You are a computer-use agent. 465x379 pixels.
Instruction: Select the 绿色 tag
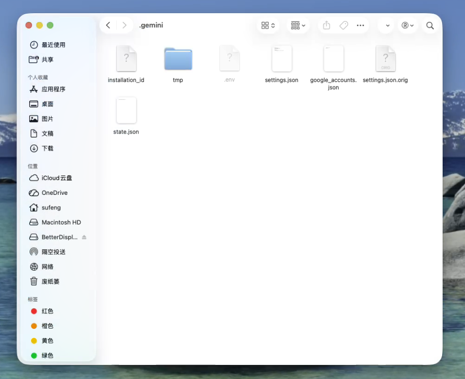(47, 355)
